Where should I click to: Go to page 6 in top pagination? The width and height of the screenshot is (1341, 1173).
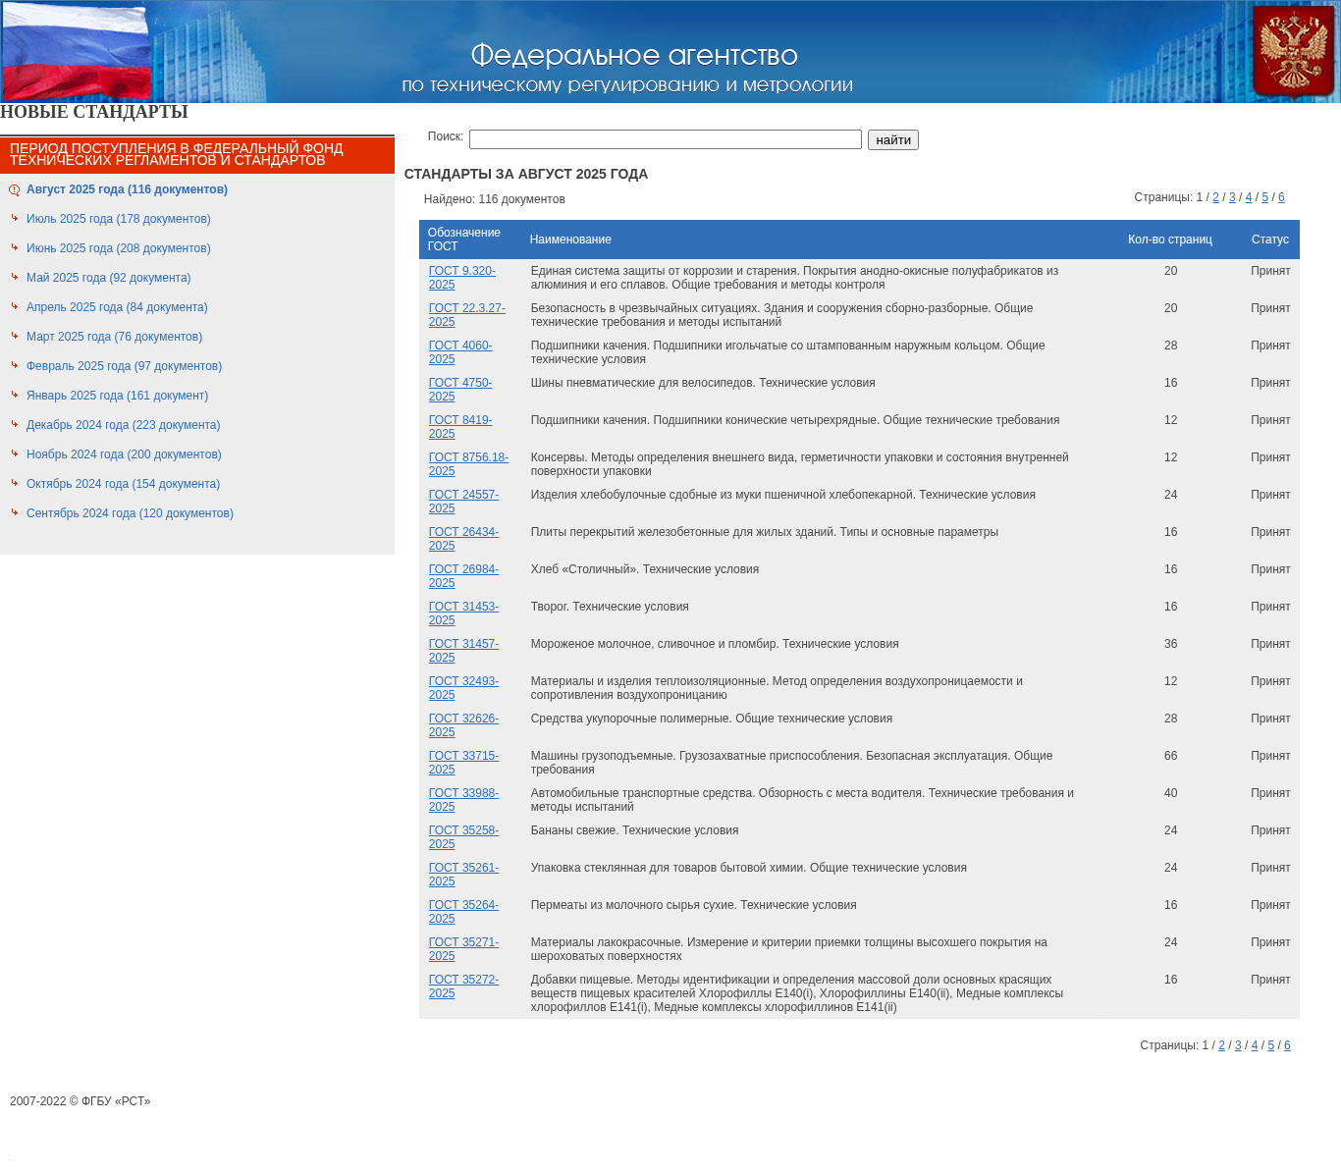(1281, 197)
